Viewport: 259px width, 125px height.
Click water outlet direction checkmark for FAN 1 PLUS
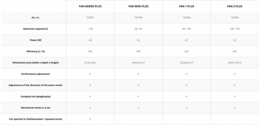point(186,85)
